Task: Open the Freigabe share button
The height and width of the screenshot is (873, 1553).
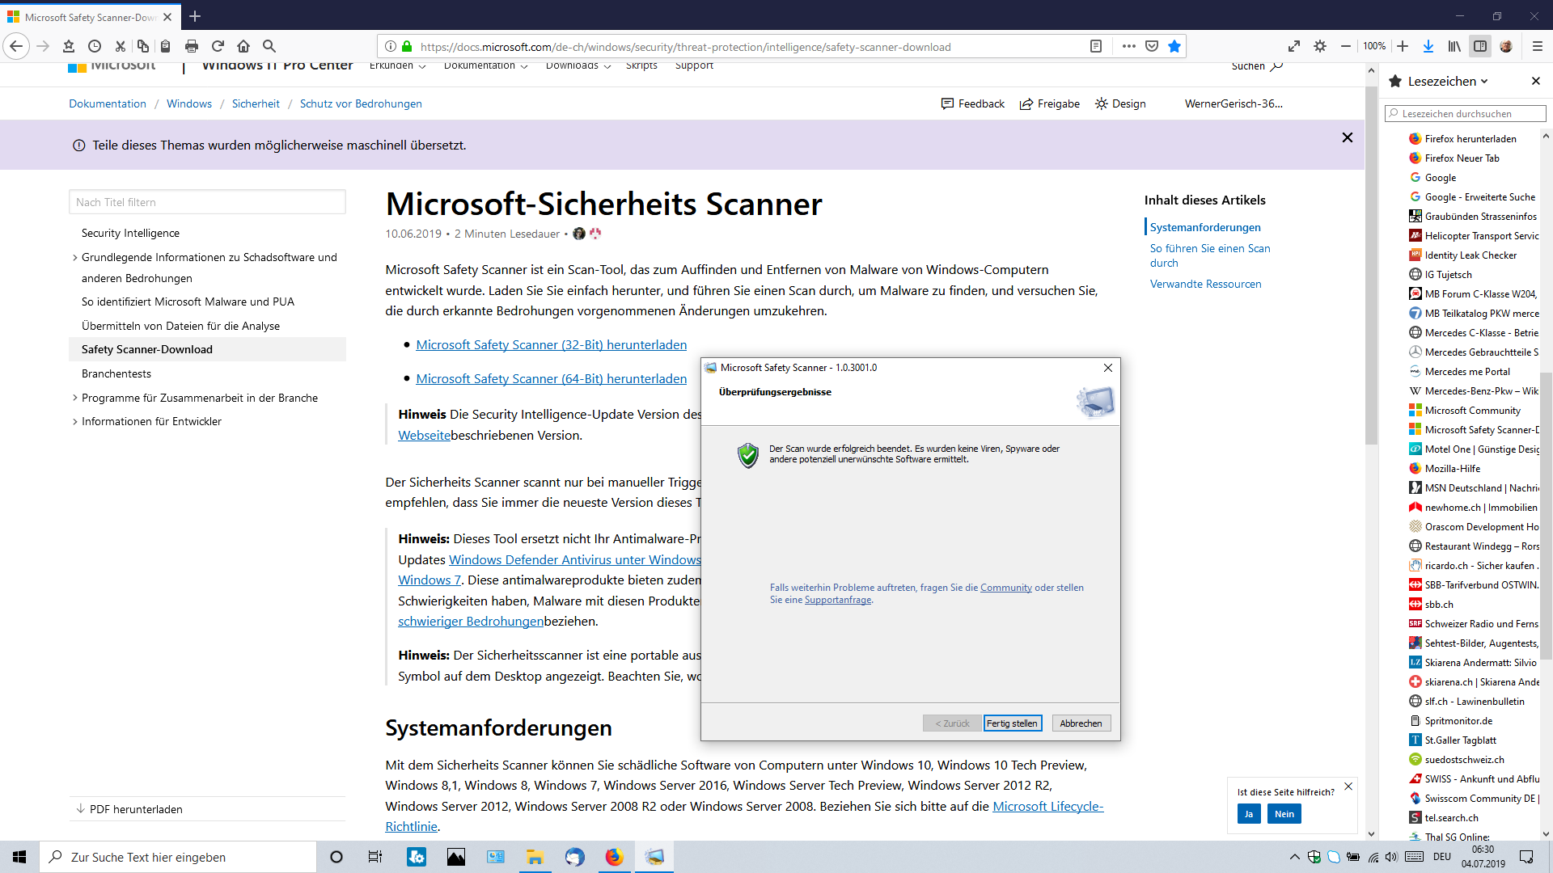Action: [1050, 103]
